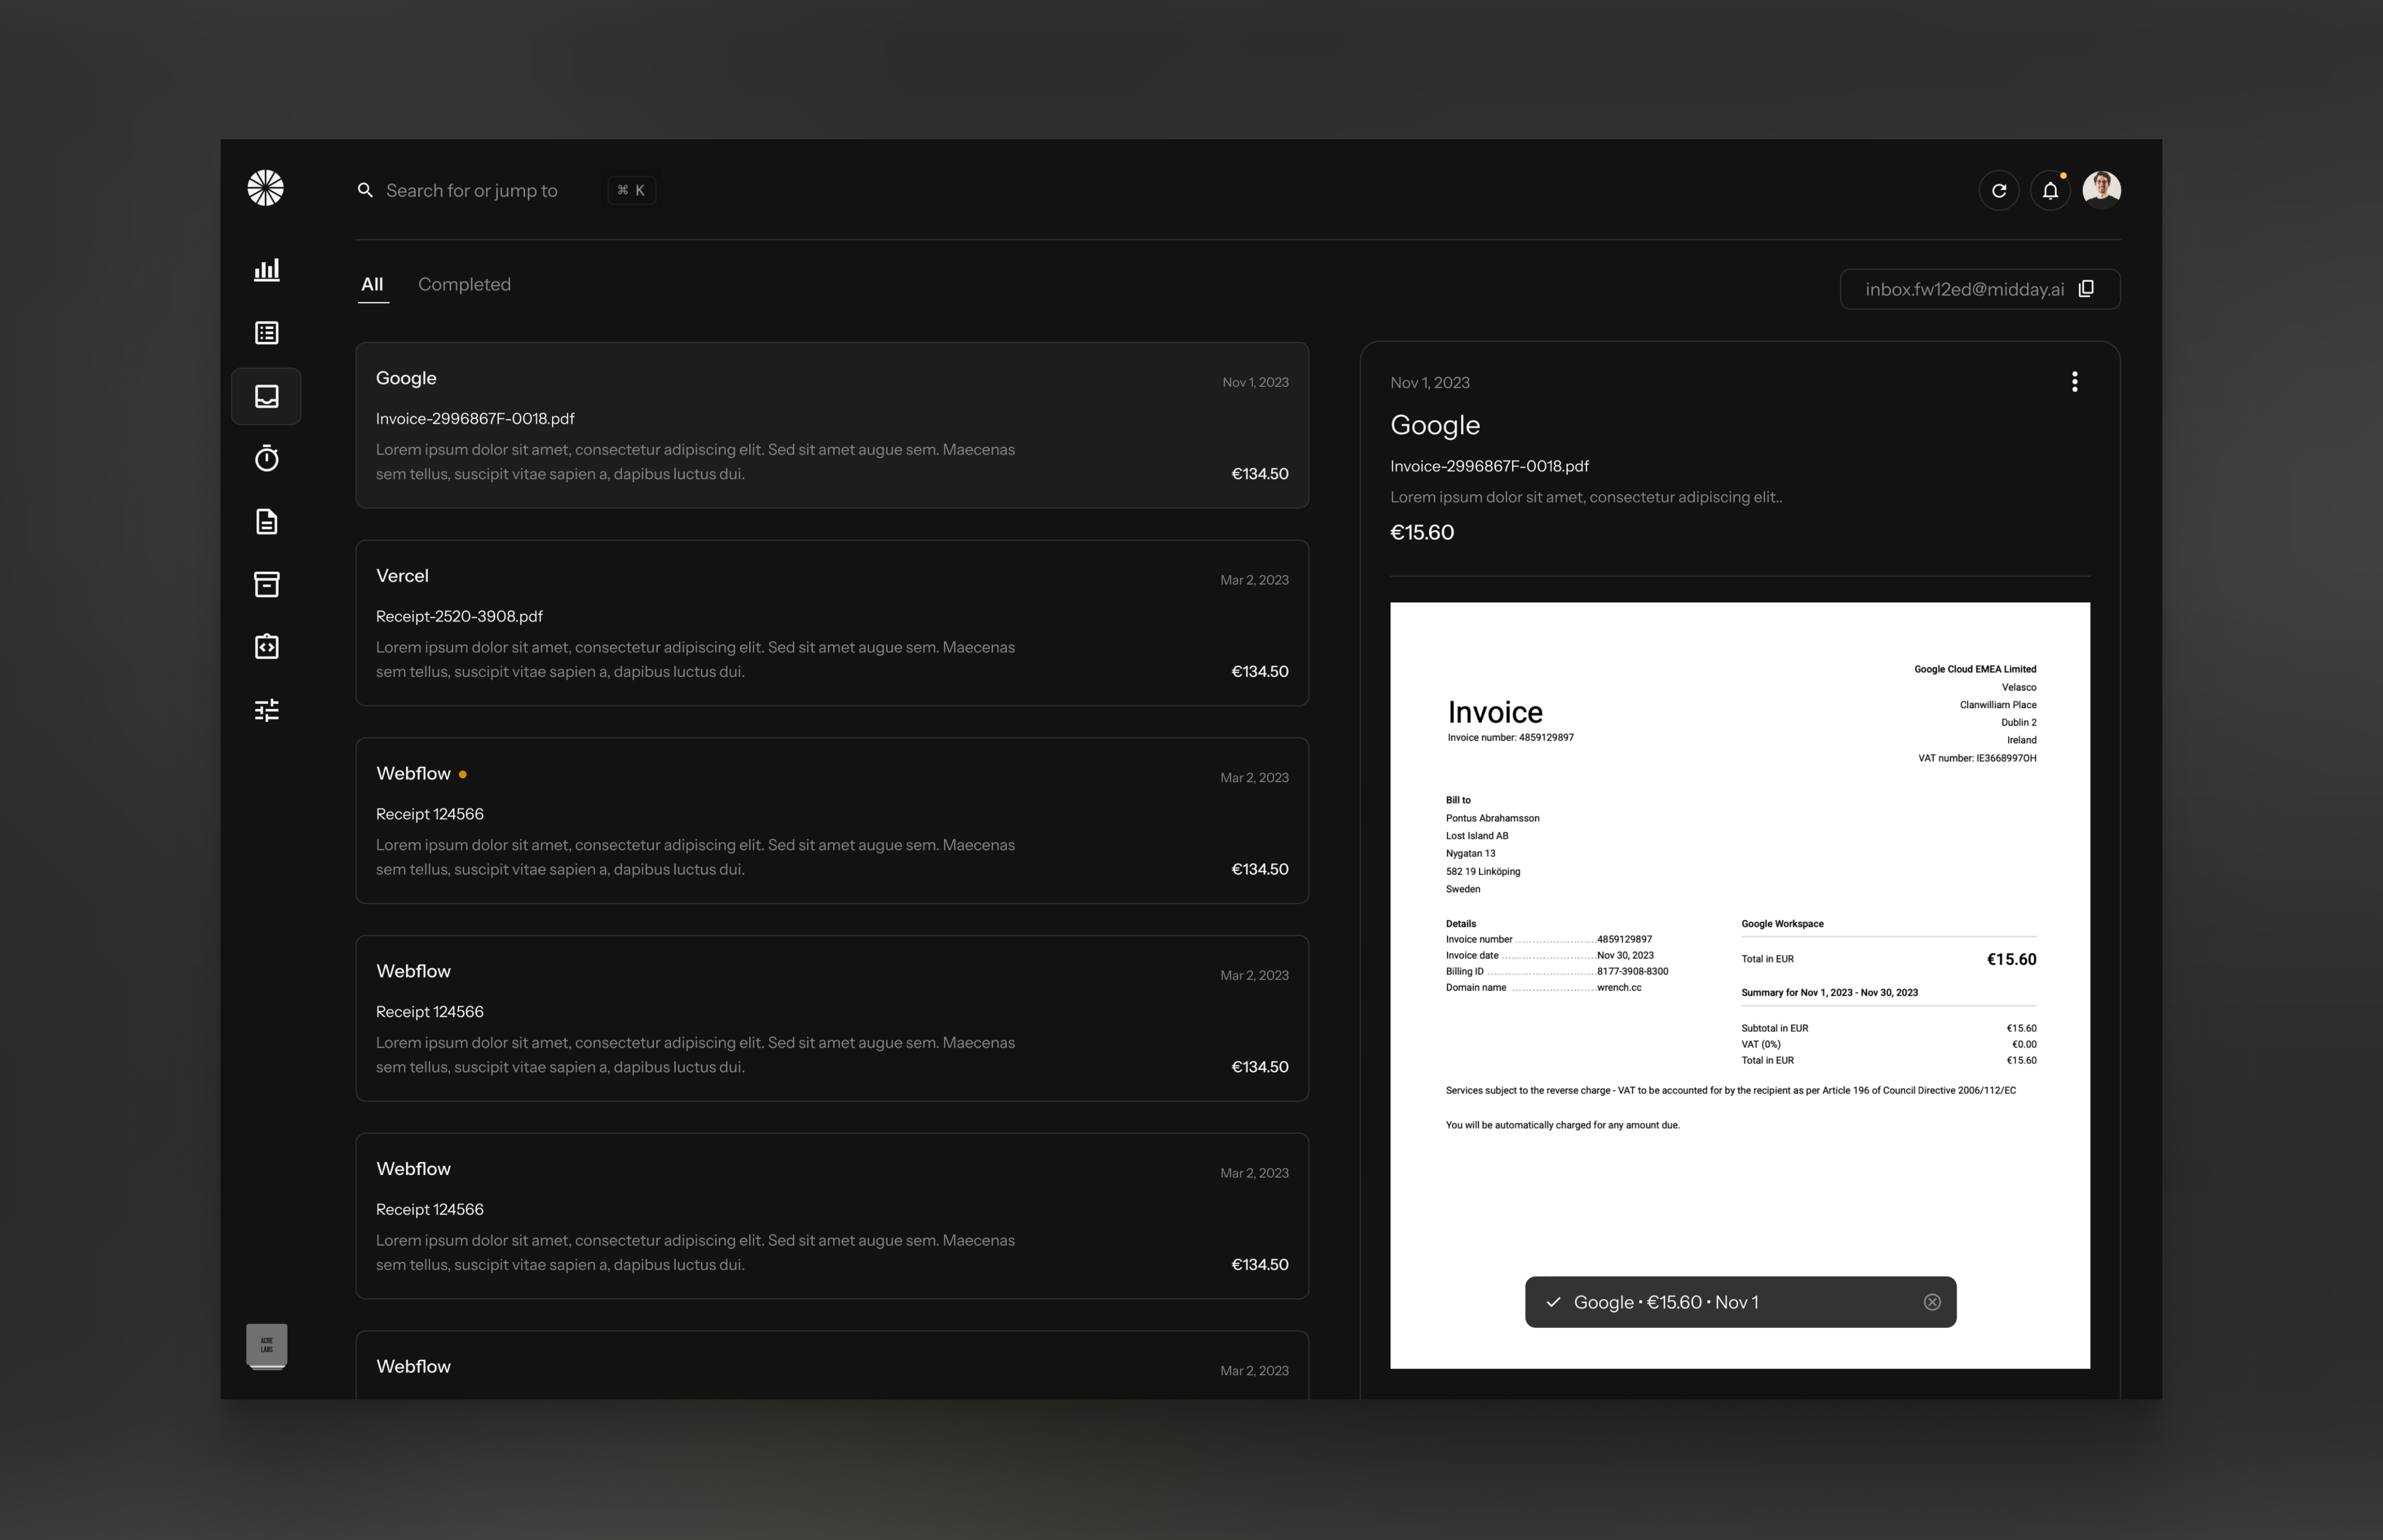Open the transactions list icon in sidebar
The width and height of the screenshot is (2383, 1540).
267,333
